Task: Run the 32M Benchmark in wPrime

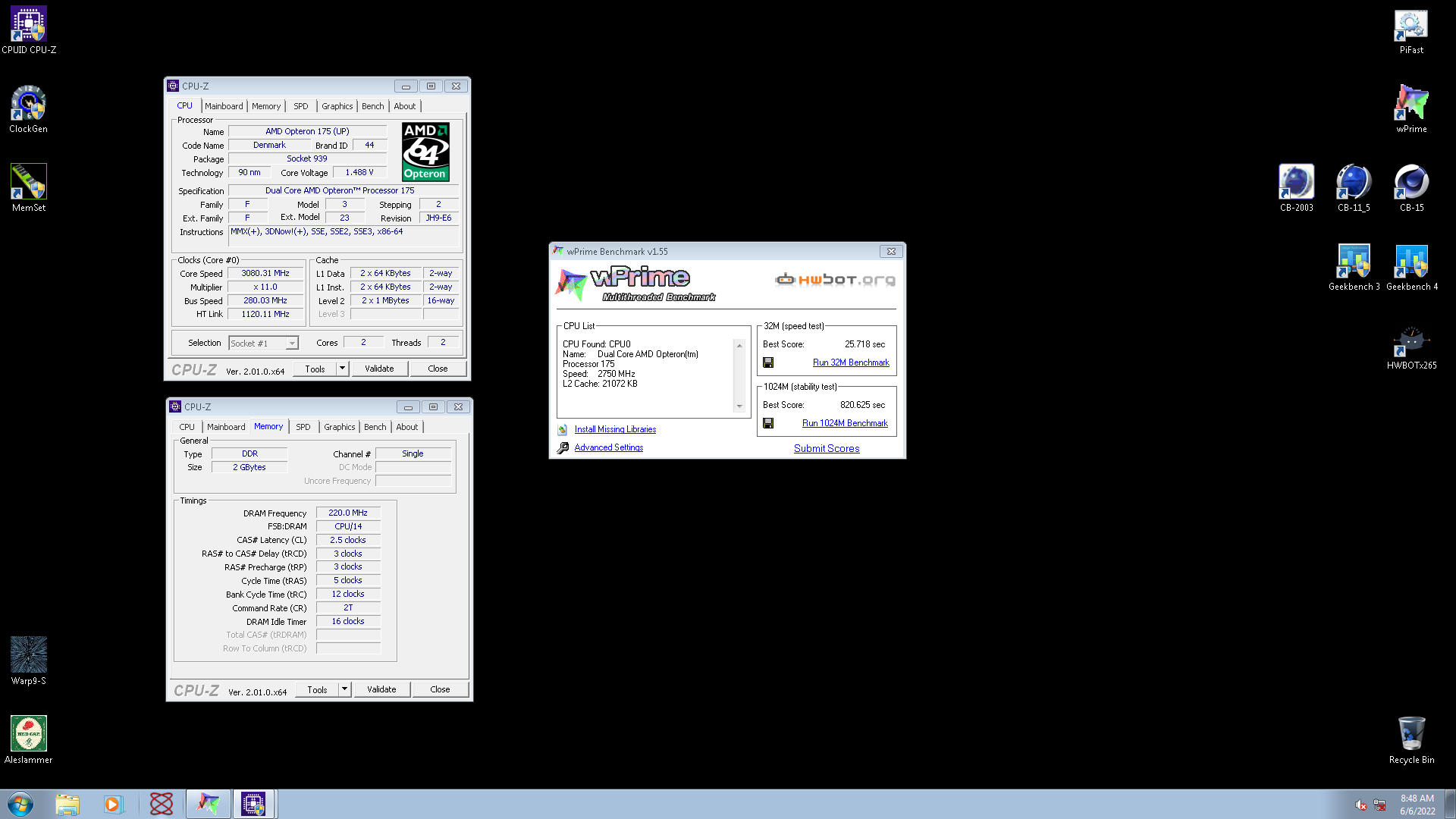Action: point(851,362)
